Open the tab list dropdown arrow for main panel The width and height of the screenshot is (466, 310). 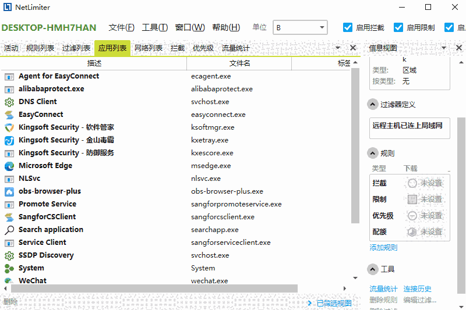[x=338, y=48]
